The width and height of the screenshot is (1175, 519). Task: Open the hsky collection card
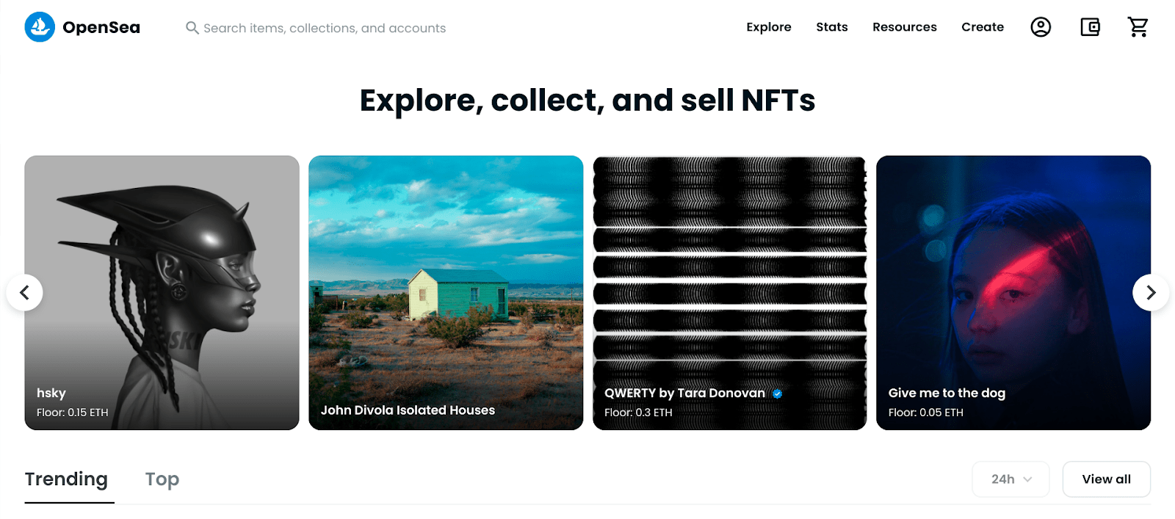coord(162,292)
